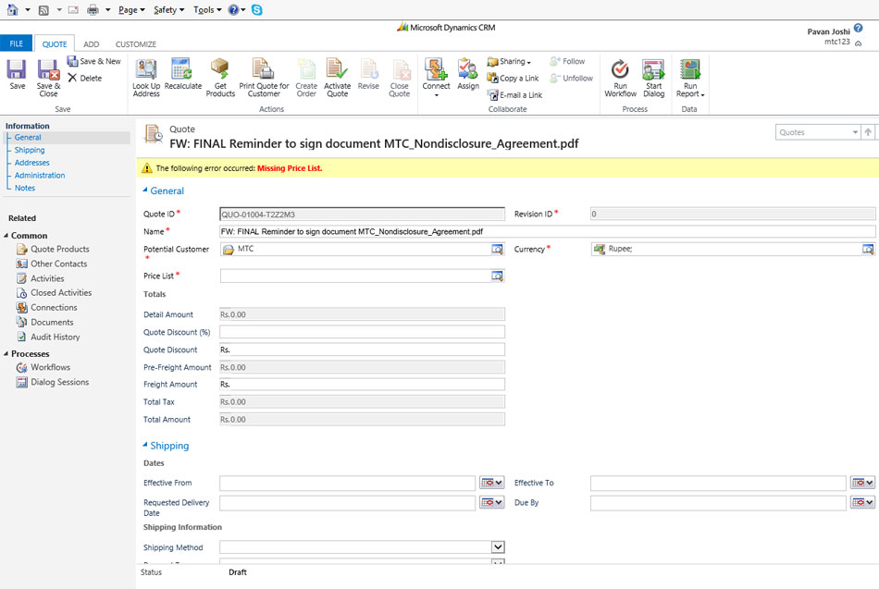This screenshot has width=879, height=589.
Task: Switch to the CUSTOMIZE ribbon tab
Action: click(135, 44)
